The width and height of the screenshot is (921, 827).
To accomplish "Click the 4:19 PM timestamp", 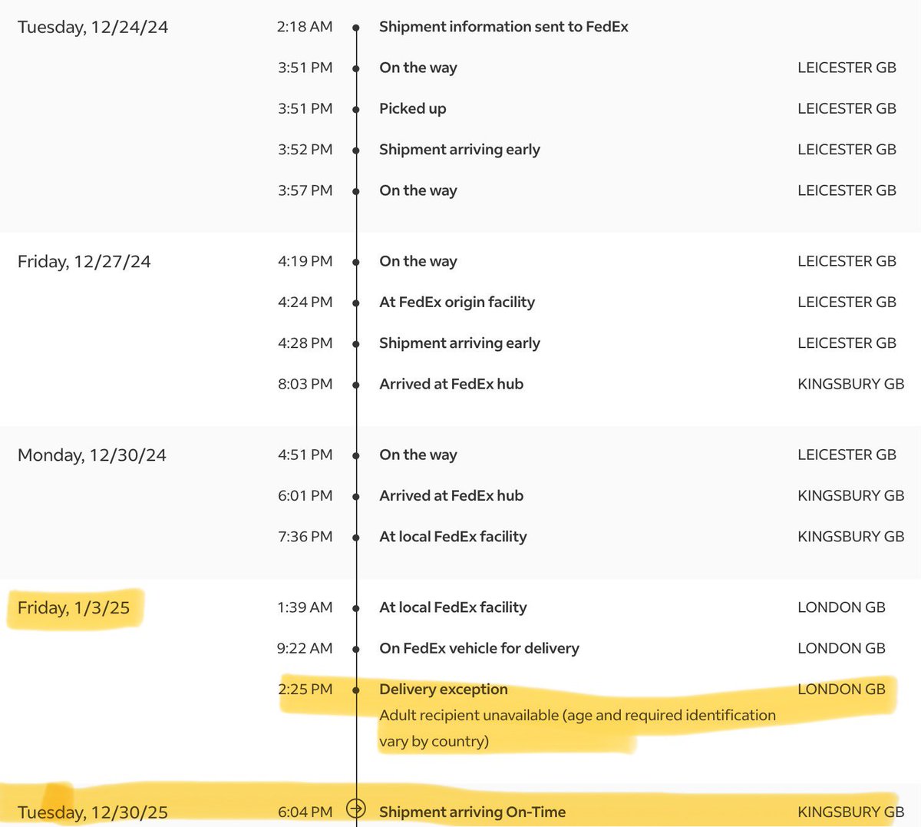I will 305,261.
